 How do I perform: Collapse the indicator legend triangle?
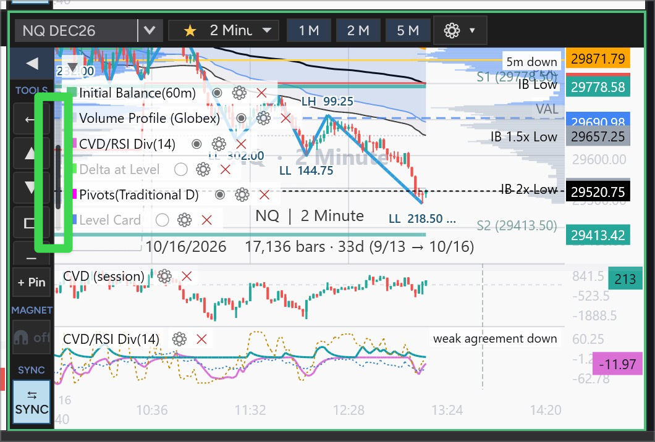tap(72, 68)
